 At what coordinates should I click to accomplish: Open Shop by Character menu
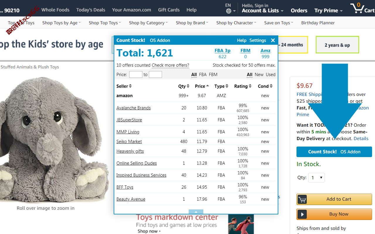click(x=236, y=23)
